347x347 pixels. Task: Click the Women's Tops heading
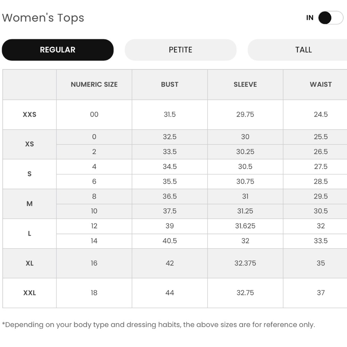(x=43, y=18)
